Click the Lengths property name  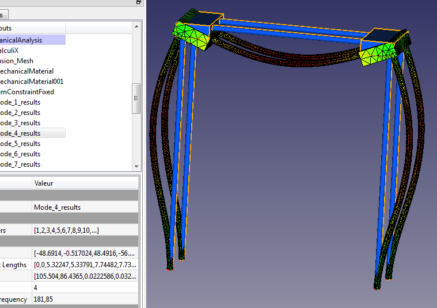(x=14, y=264)
